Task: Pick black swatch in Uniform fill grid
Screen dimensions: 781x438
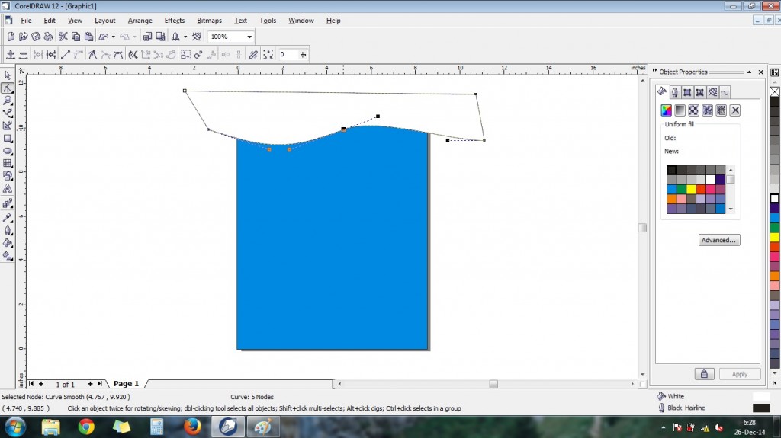Action: pos(671,170)
